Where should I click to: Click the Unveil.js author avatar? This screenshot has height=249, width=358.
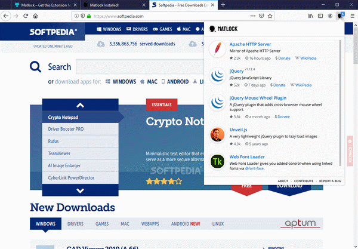pos(217,134)
